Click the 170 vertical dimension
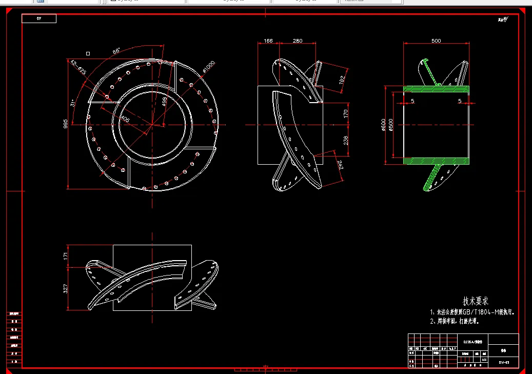532x374 pixels. point(345,113)
